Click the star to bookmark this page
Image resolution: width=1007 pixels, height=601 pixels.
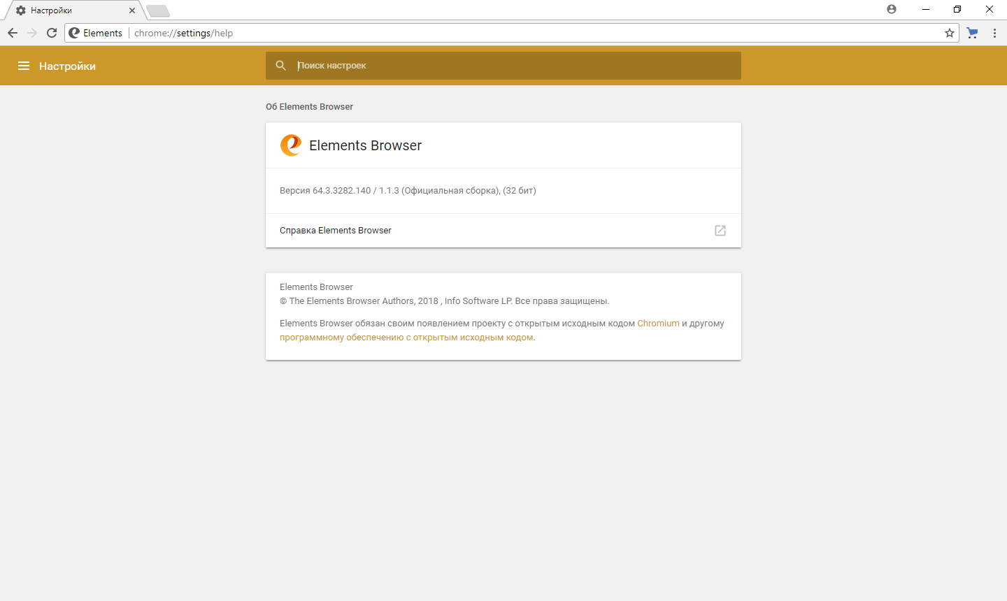pyautogui.click(x=949, y=33)
